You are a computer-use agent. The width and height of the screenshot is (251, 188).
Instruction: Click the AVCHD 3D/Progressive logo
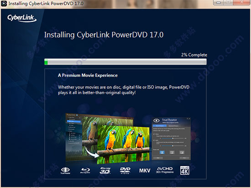(165, 170)
